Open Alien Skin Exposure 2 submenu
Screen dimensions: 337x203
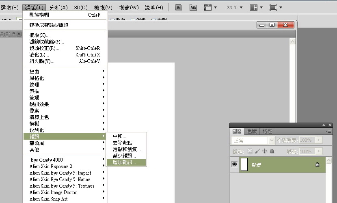click(x=65, y=166)
